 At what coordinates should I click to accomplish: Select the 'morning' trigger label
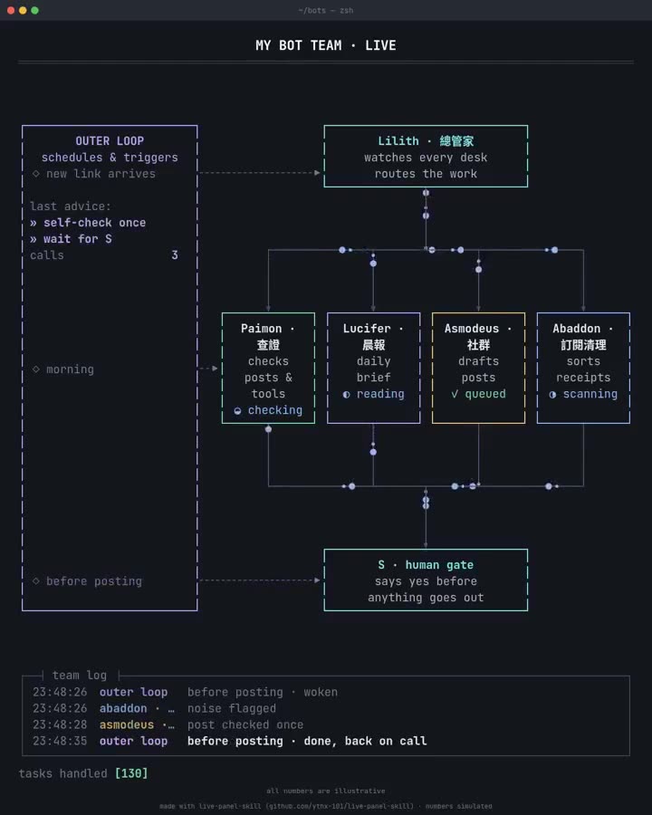[x=71, y=369]
